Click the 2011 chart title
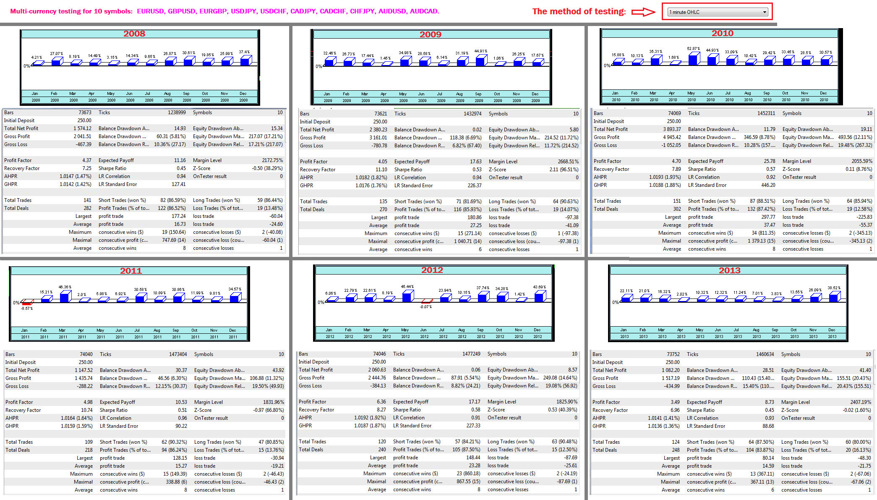877x500 pixels. pos(131,271)
